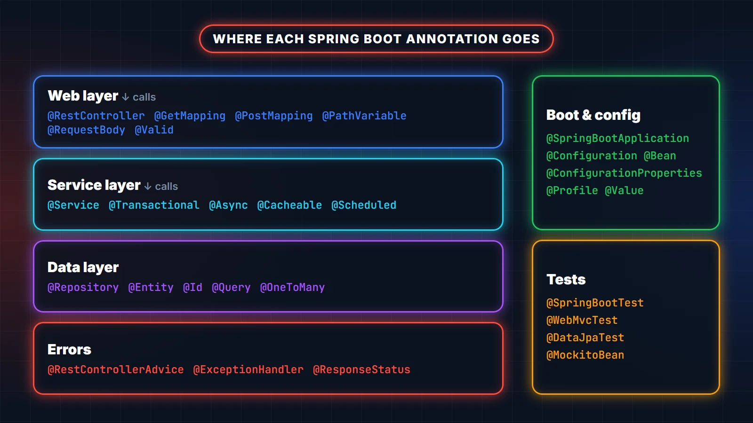Screen dimensions: 753x423
Task: Select the @Query annotation
Action: point(231,287)
